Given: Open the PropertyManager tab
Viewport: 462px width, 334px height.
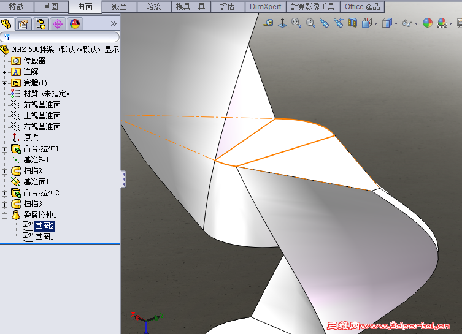Looking at the screenshot, I should click(23, 24).
